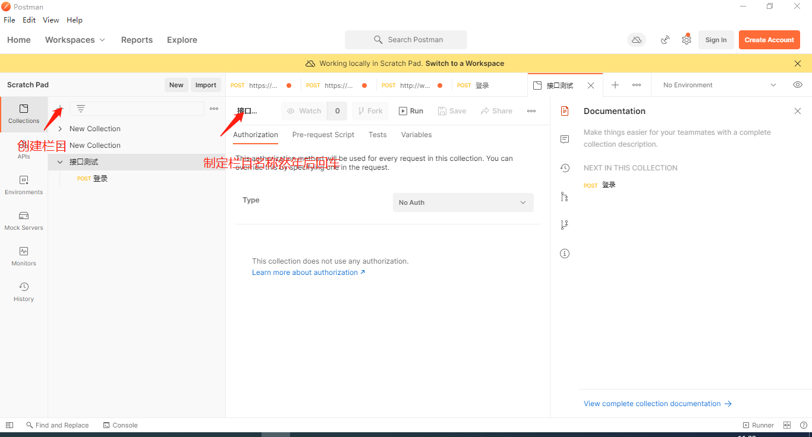Click the Switch to a Workspace link
This screenshot has height=437, width=812.
pos(465,64)
